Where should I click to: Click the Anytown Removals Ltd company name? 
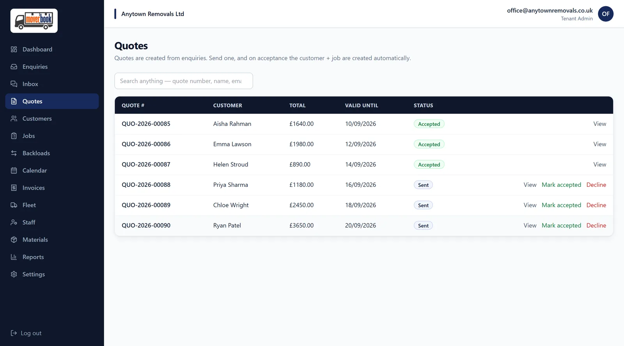pyautogui.click(x=152, y=14)
